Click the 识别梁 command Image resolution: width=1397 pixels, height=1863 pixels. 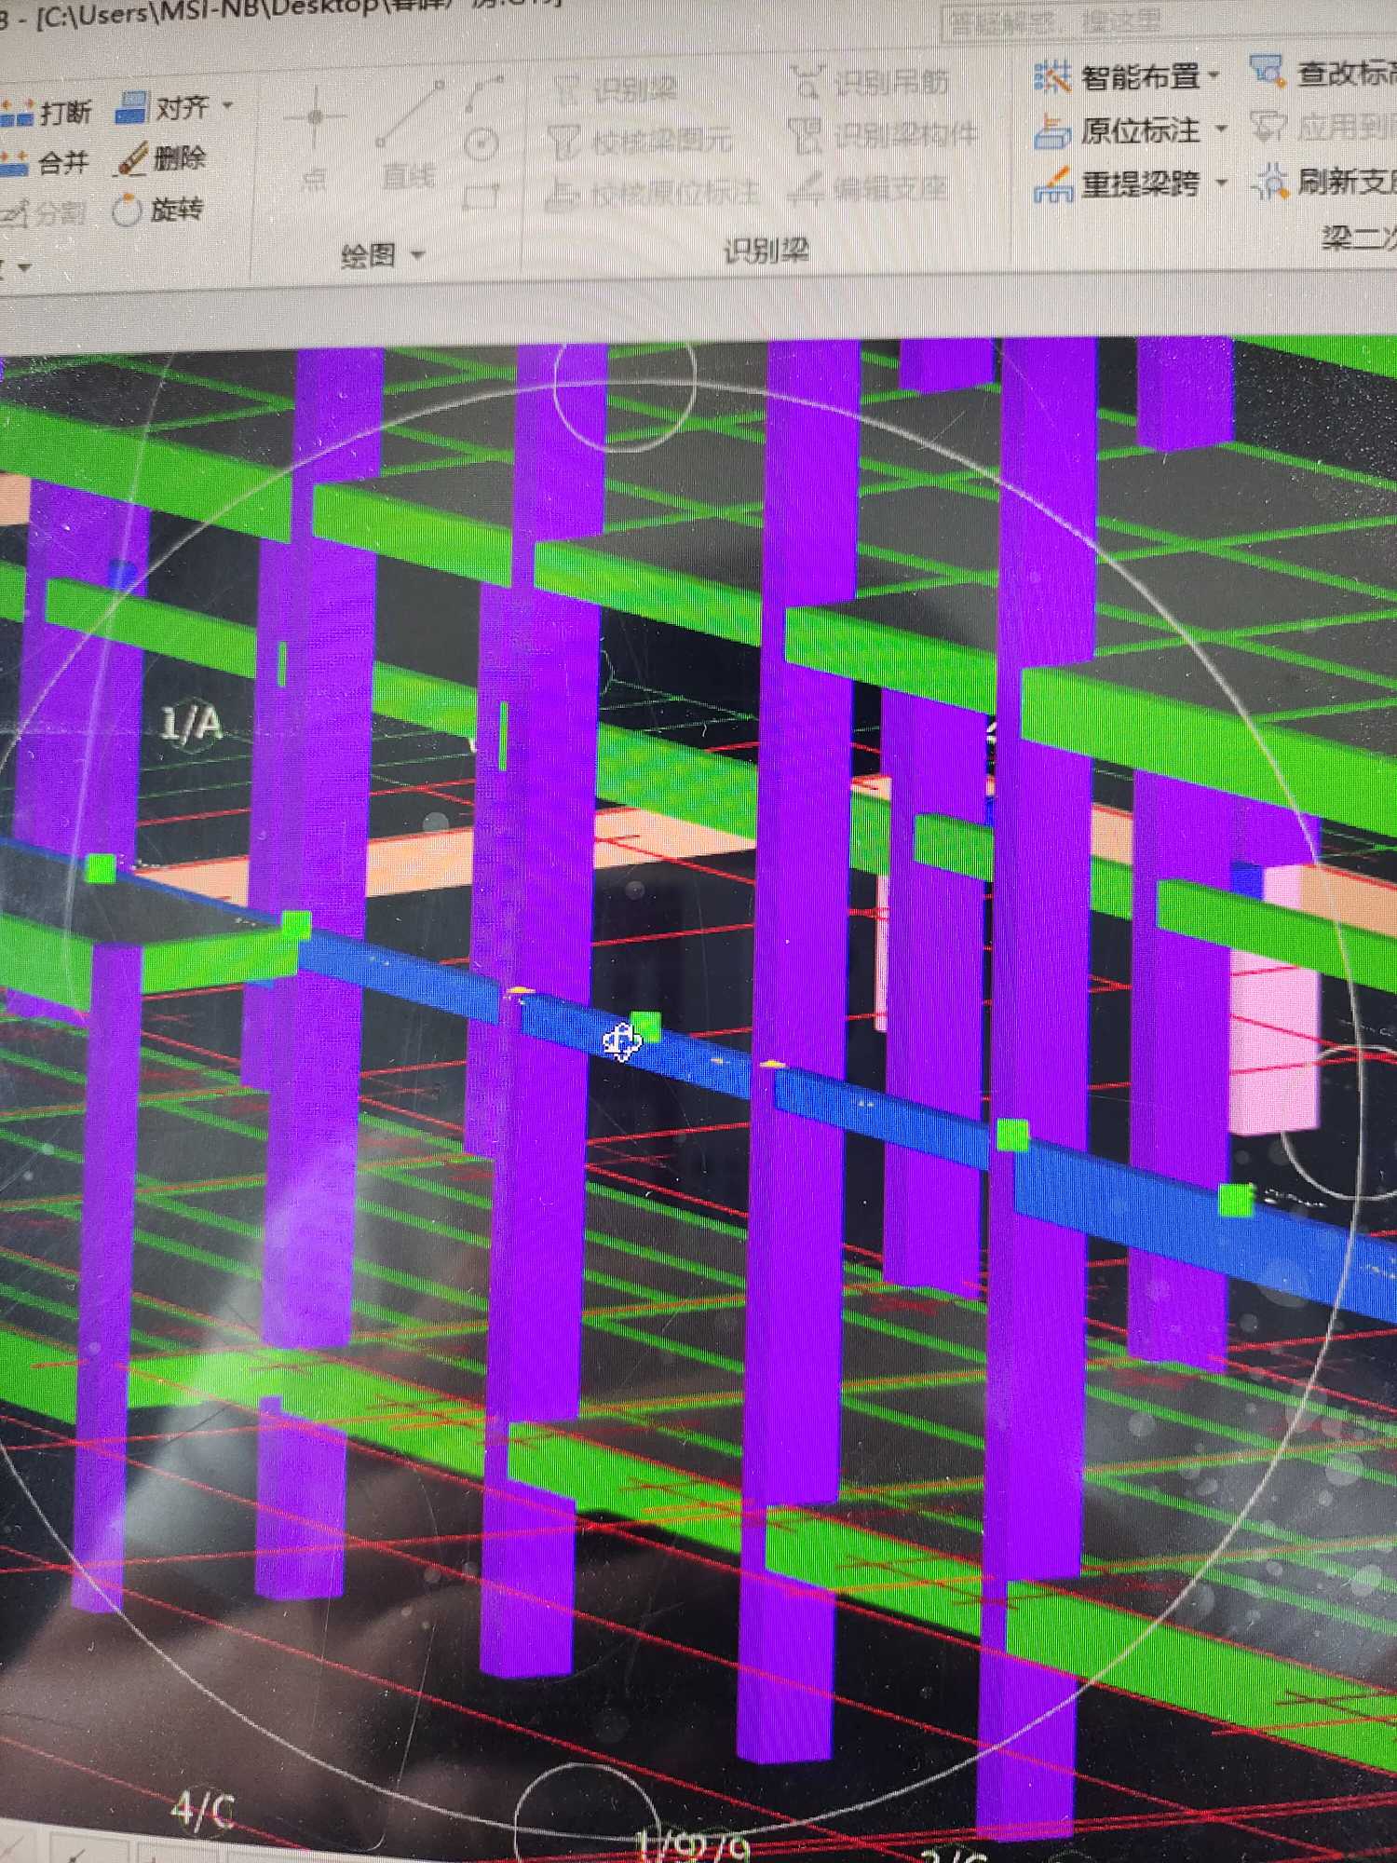[615, 90]
